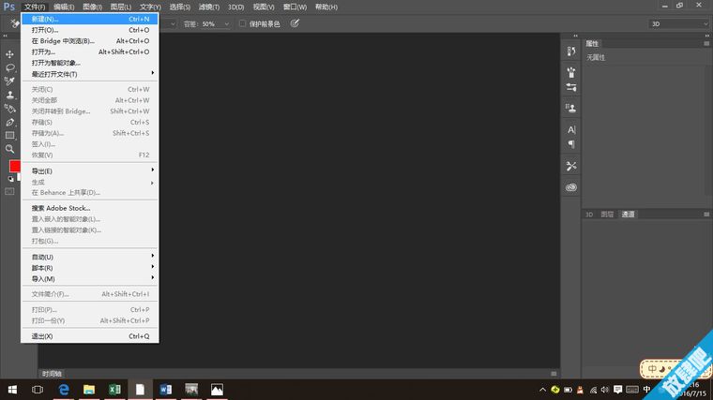Open the Brush panel icon
The image size is (713, 400).
(x=571, y=72)
